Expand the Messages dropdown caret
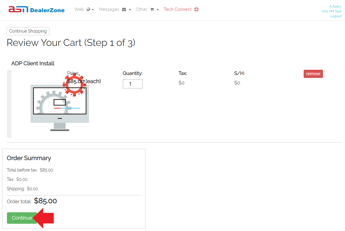345x231 pixels. 130,10
